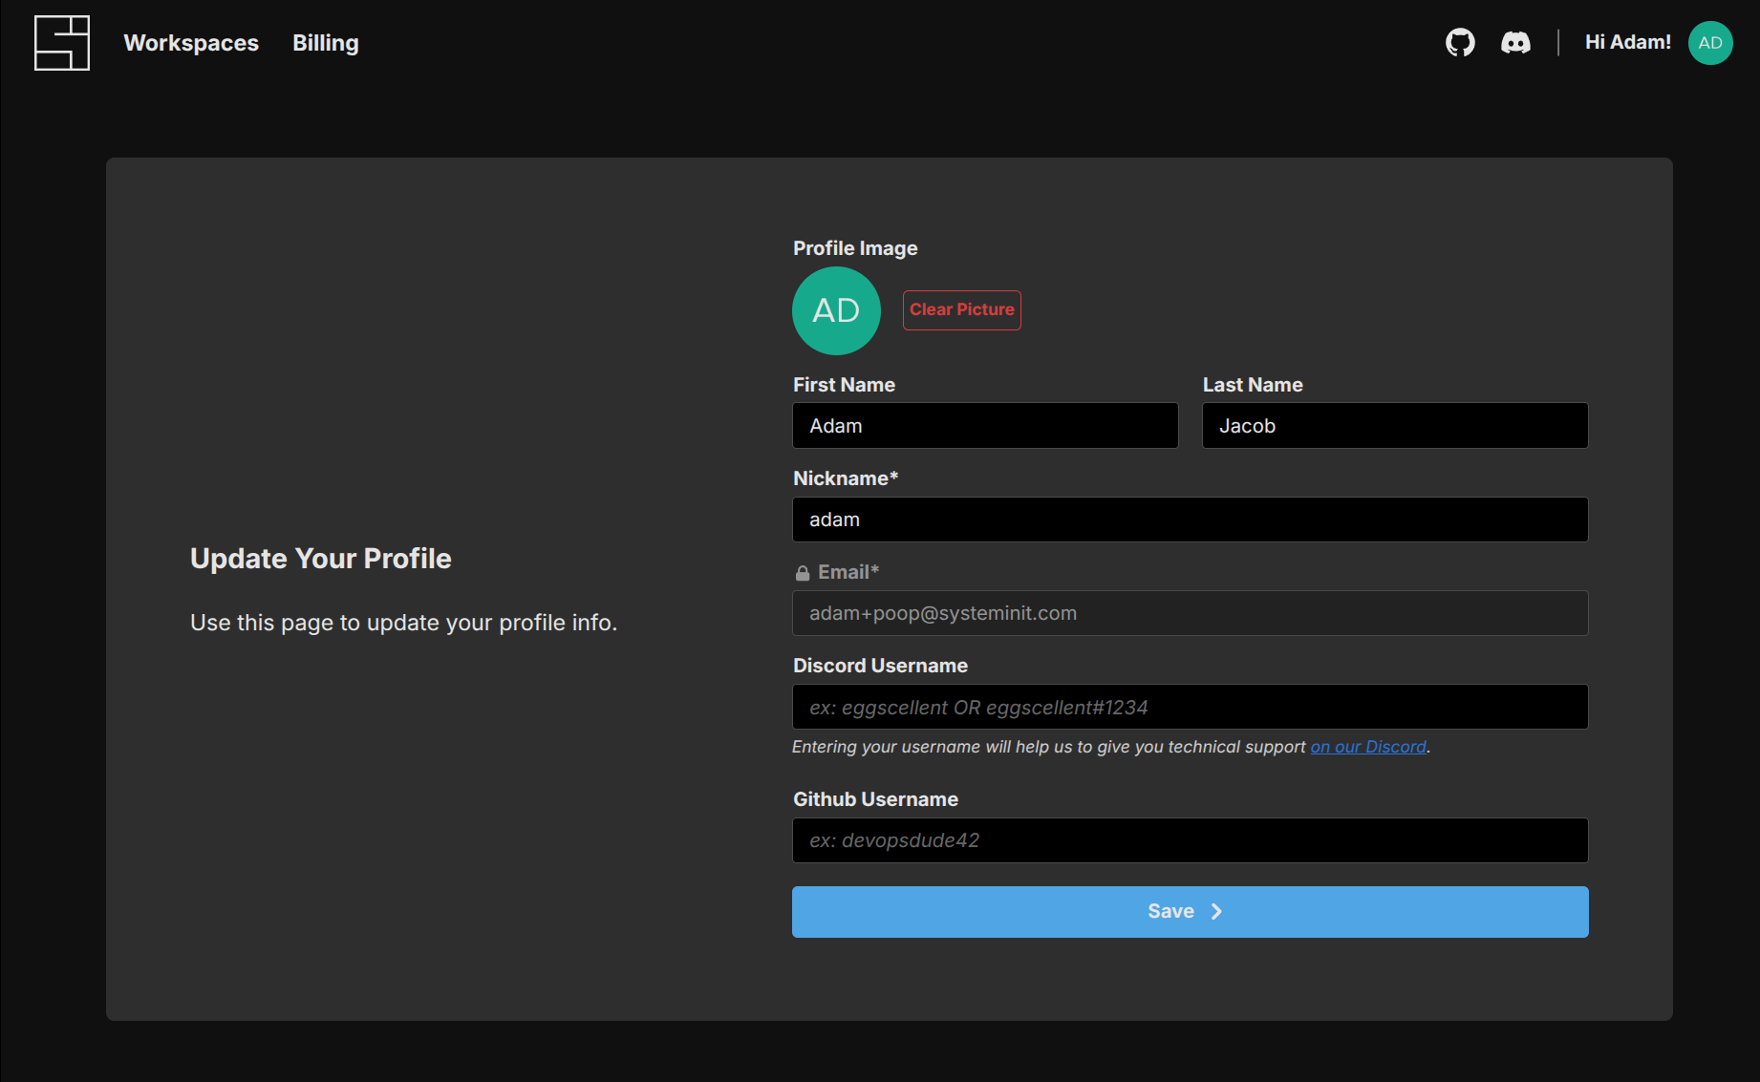
Task: Select the Last Name field containing Jacob
Action: point(1394,426)
